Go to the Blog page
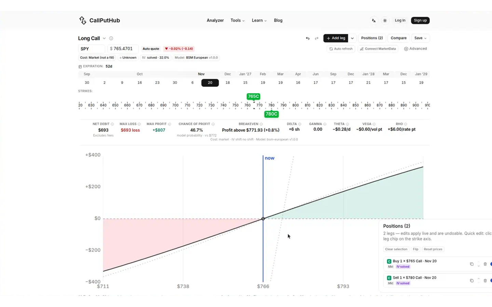The image size is (492, 307). click(278, 20)
